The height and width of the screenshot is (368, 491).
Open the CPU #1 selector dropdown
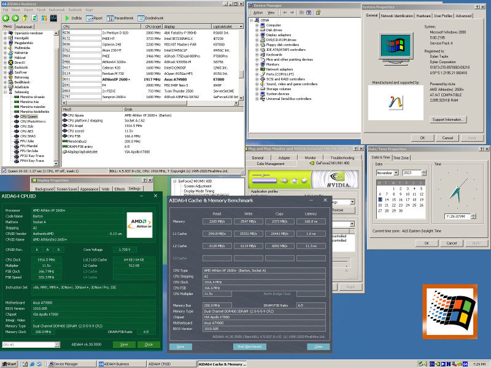point(56,345)
